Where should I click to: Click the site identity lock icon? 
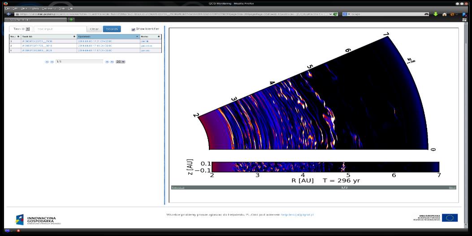(x=17, y=14)
